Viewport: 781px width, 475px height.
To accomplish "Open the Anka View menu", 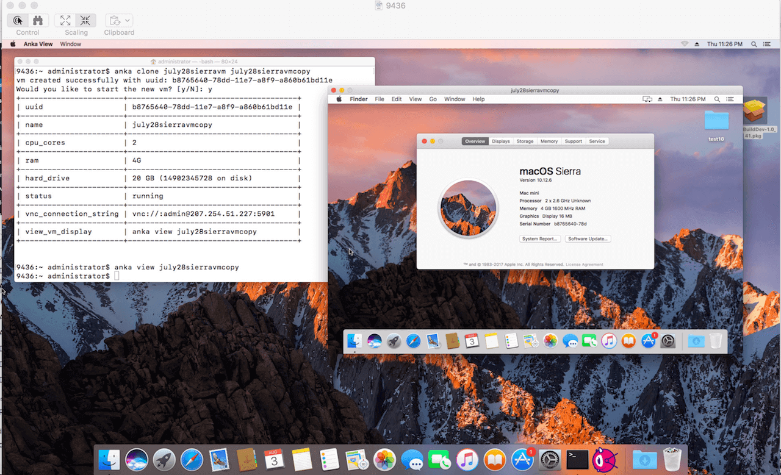I will pos(38,44).
